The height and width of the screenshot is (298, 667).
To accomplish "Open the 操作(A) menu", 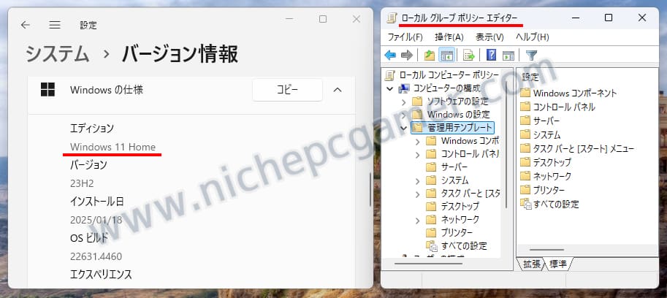I will [449, 37].
